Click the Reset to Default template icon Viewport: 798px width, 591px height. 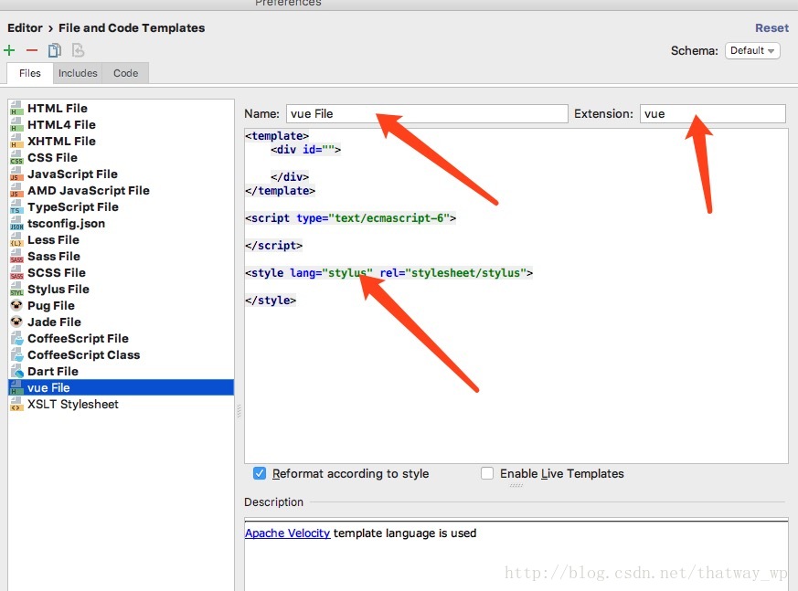78,50
